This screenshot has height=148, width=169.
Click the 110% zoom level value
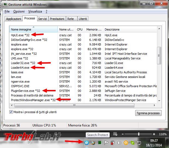(163, 134)
